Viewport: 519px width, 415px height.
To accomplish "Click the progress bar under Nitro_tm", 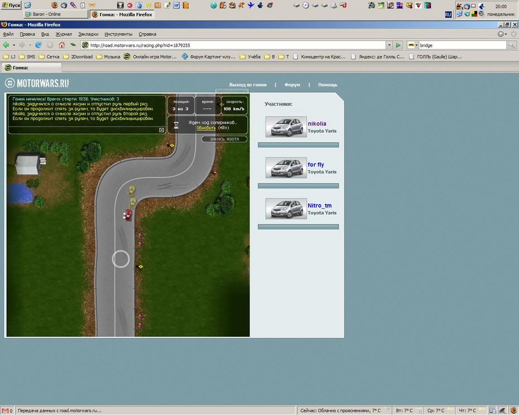I will point(298,226).
